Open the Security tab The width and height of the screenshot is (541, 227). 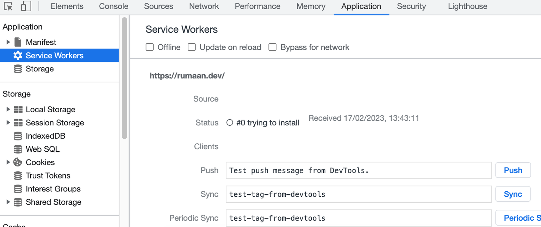[x=411, y=6]
